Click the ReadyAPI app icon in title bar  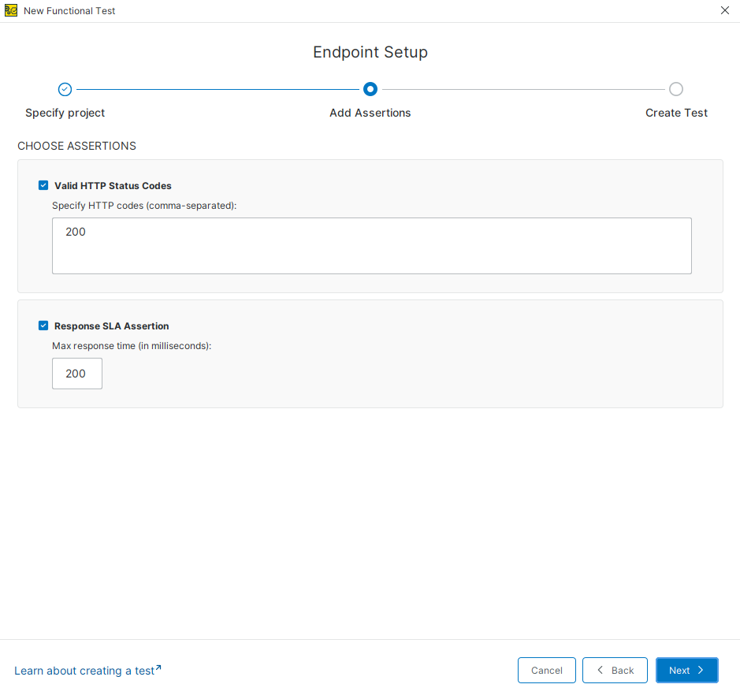click(x=11, y=10)
